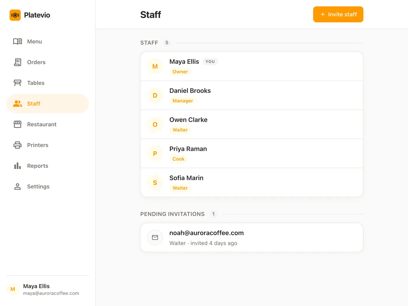Viewport: 408px width, 306px height.
Task: Click the YOU tag beside Maya Ellis
Action: [210, 61]
